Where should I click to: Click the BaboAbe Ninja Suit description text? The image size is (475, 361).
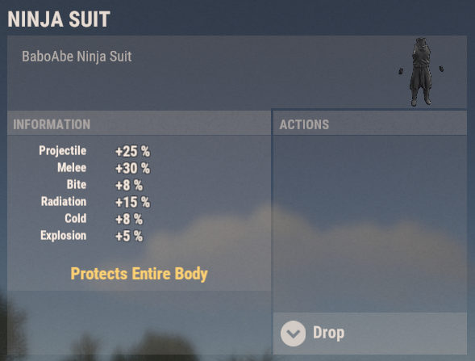tap(77, 57)
